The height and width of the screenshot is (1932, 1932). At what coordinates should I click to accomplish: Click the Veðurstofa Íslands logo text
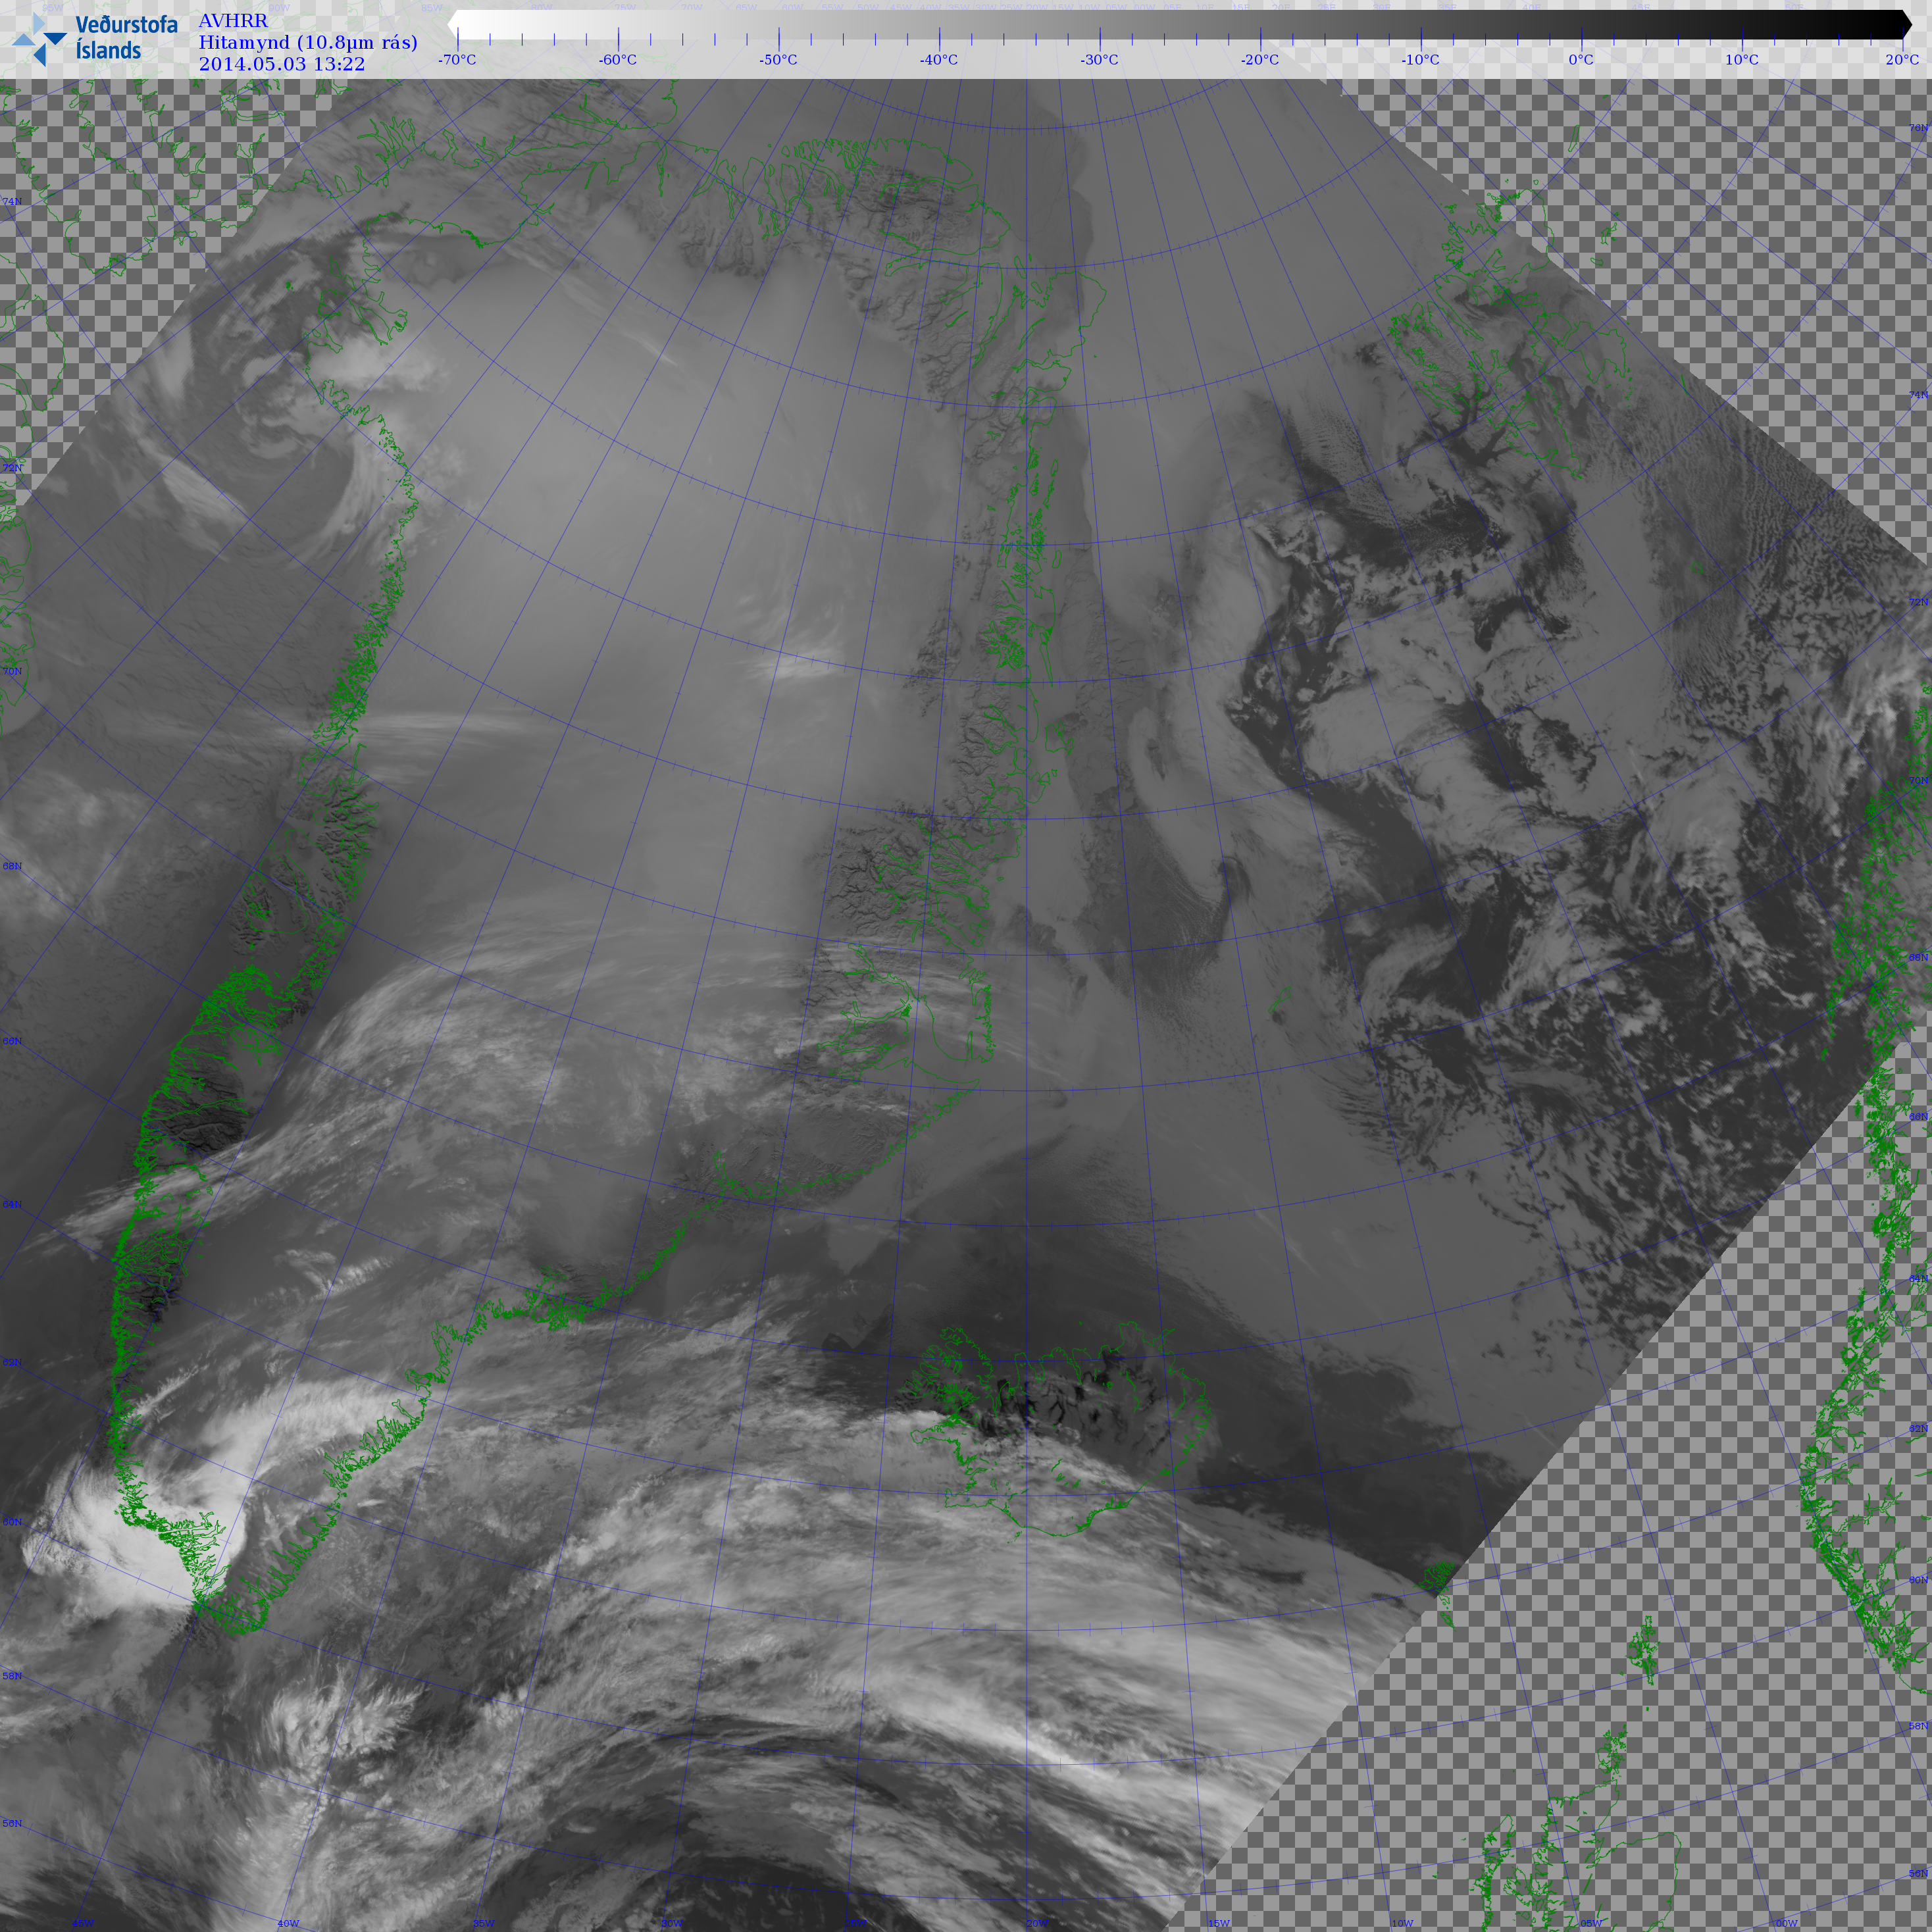pyautogui.click(x=126, y=38)
